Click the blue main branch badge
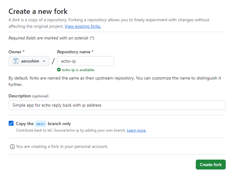This screenshot has height=175, width=247. (x=40, y=124)
